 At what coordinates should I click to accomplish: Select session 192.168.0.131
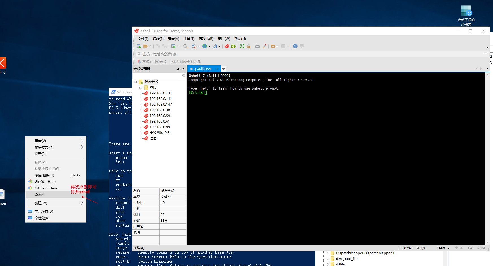point(161,93)
